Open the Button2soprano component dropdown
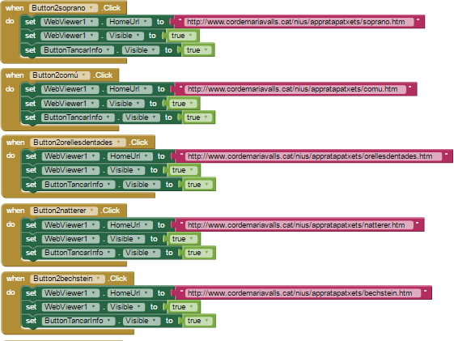 (63, 8)
